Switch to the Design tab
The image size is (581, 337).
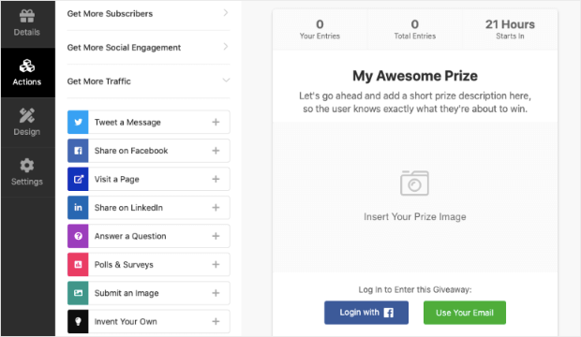(27, 123)
